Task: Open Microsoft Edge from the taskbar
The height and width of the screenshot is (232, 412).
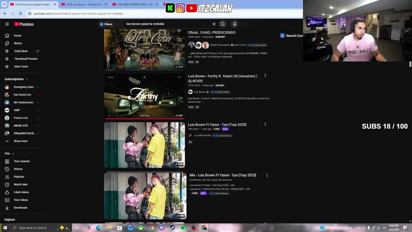Action: click(98, 228)
